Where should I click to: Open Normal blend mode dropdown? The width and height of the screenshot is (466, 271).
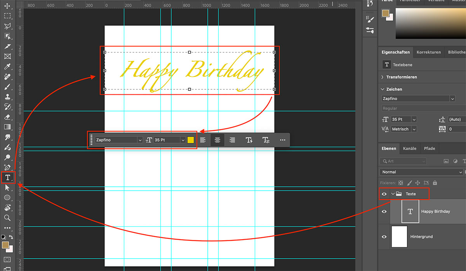[421, 172]
